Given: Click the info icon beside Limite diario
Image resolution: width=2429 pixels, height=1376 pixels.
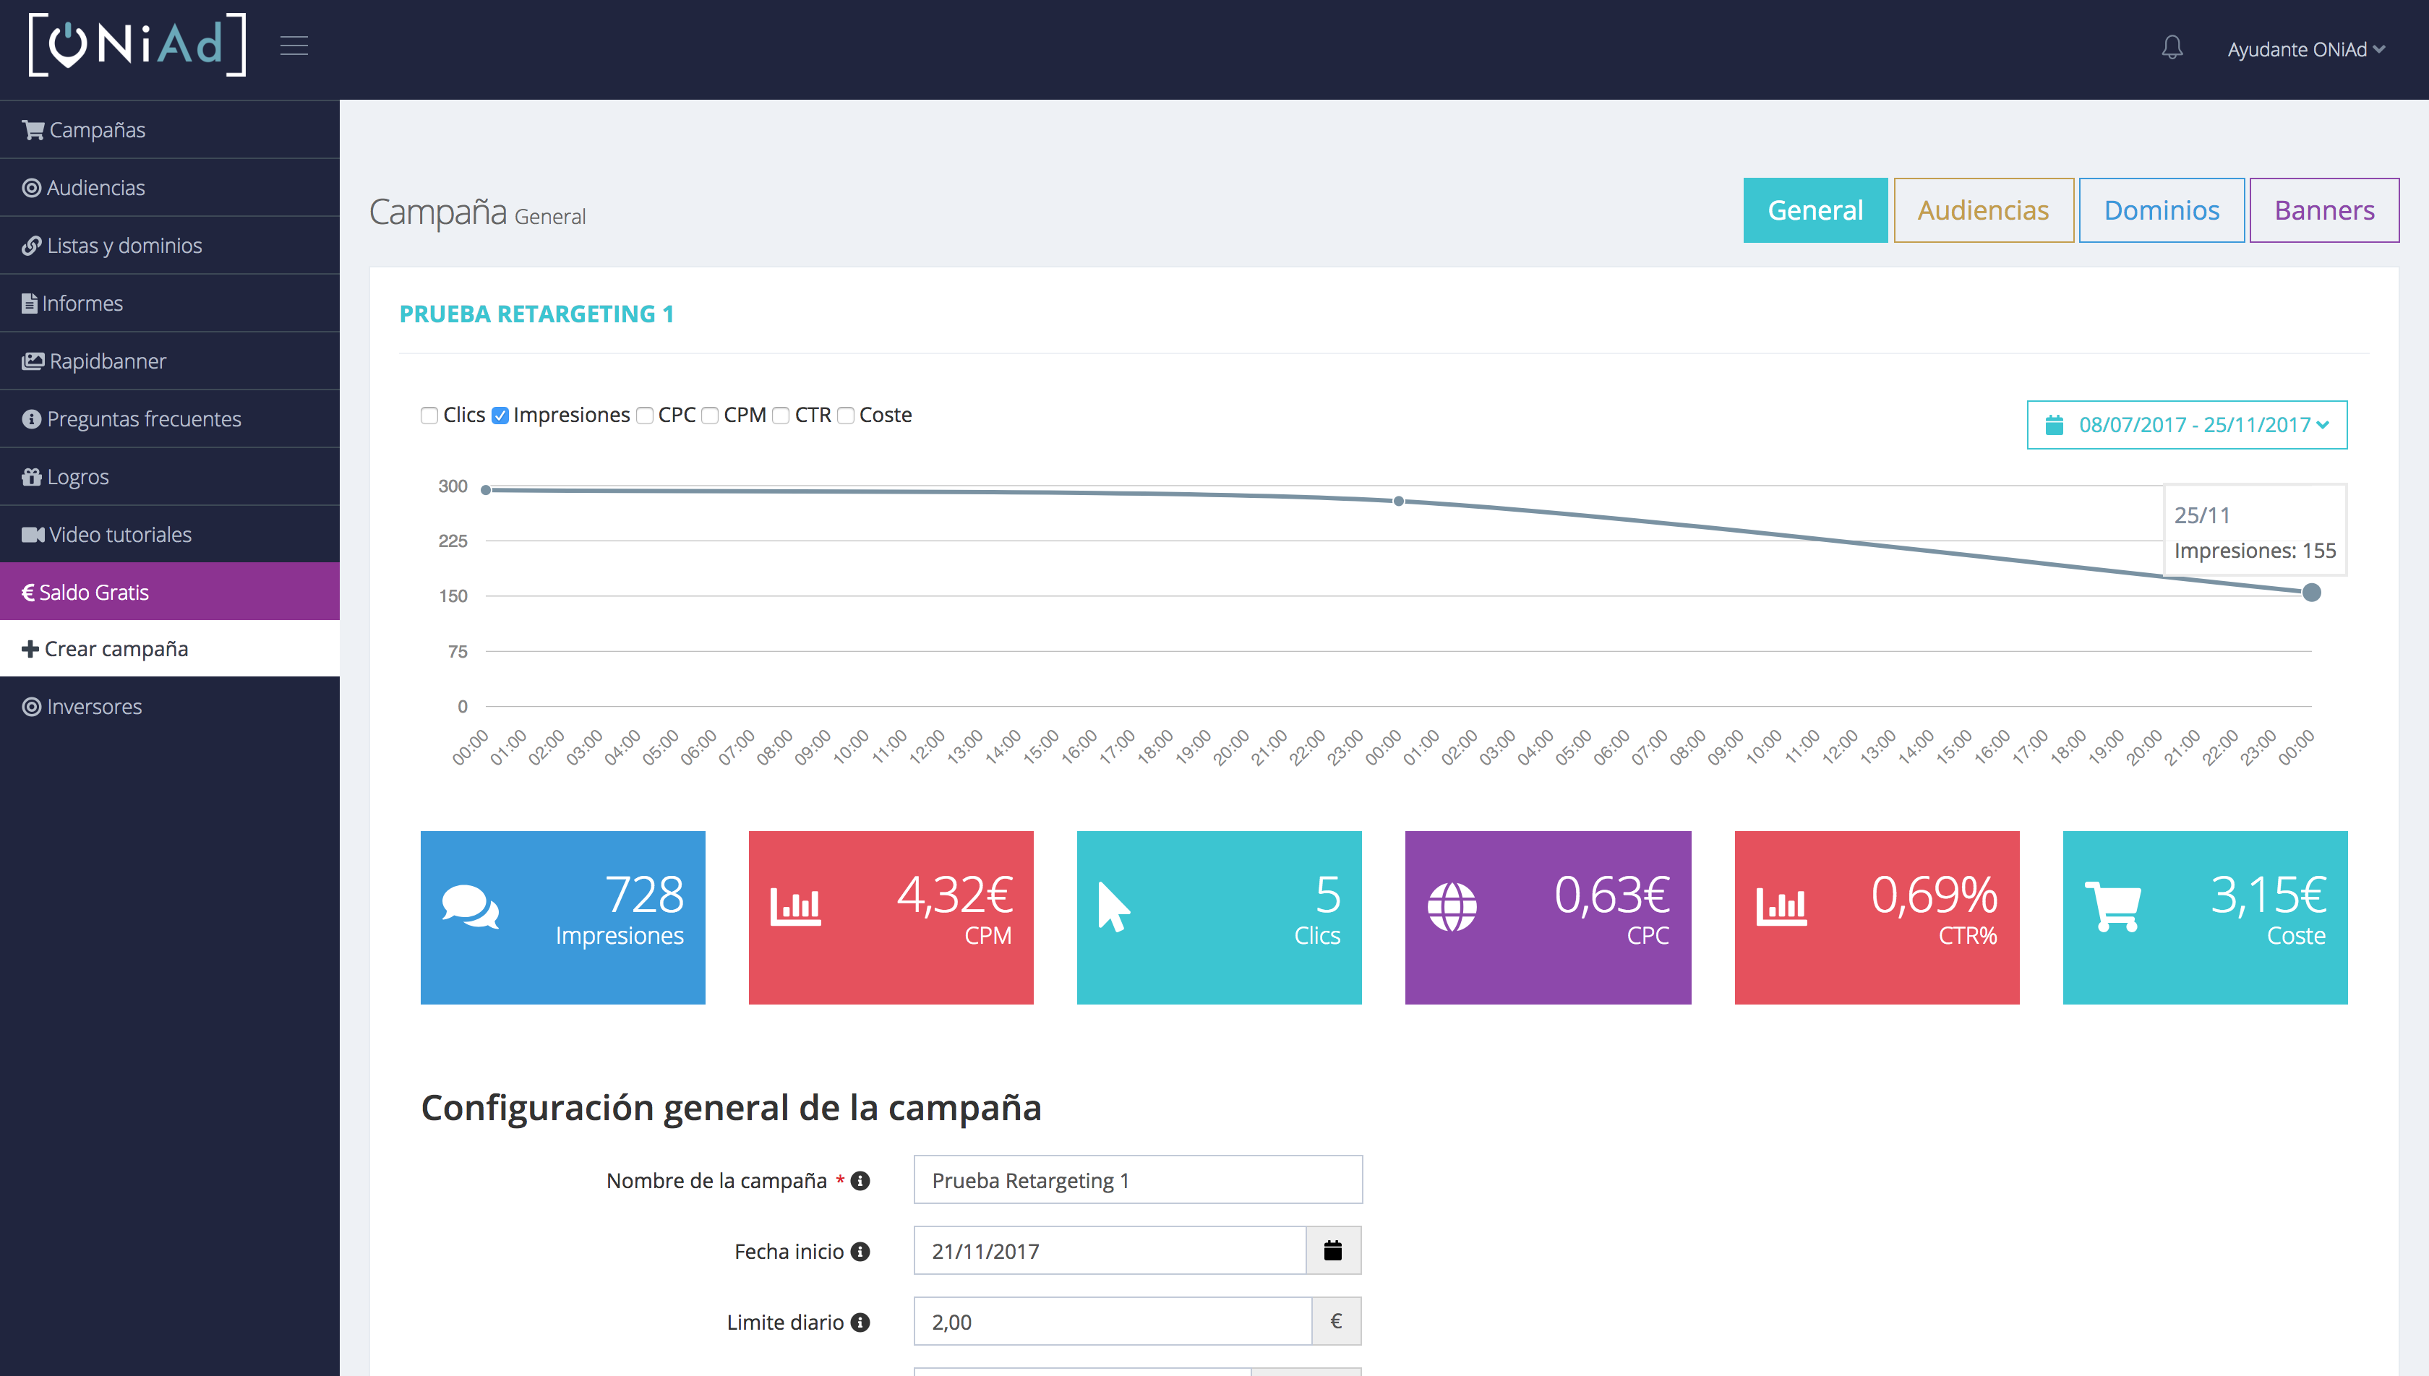Looking at the screenshot, I should pos(860,1322).
